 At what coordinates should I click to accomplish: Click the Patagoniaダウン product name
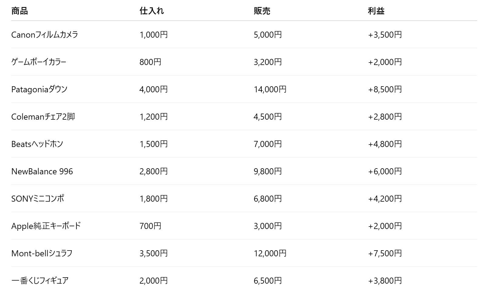39,89
